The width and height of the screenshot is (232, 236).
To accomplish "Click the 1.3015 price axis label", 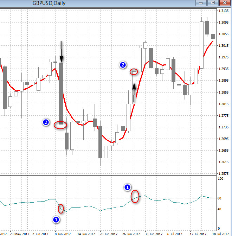I will (224, 46).
